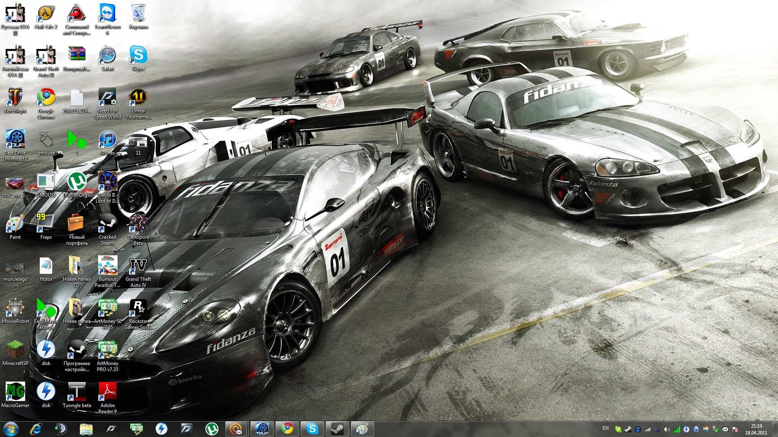Open fltdox file on desktop

click(46, 269)
